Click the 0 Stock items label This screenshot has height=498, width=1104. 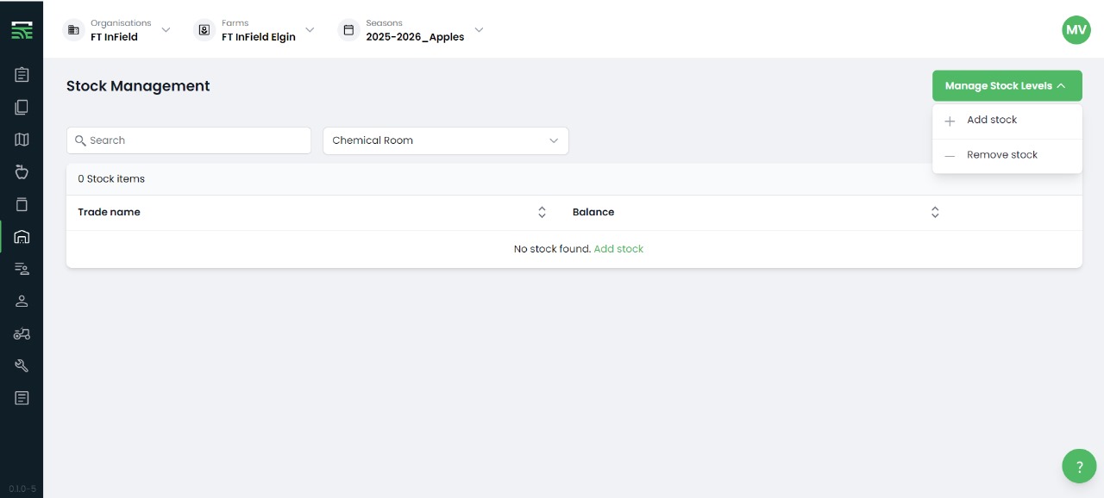pos(111,179)
